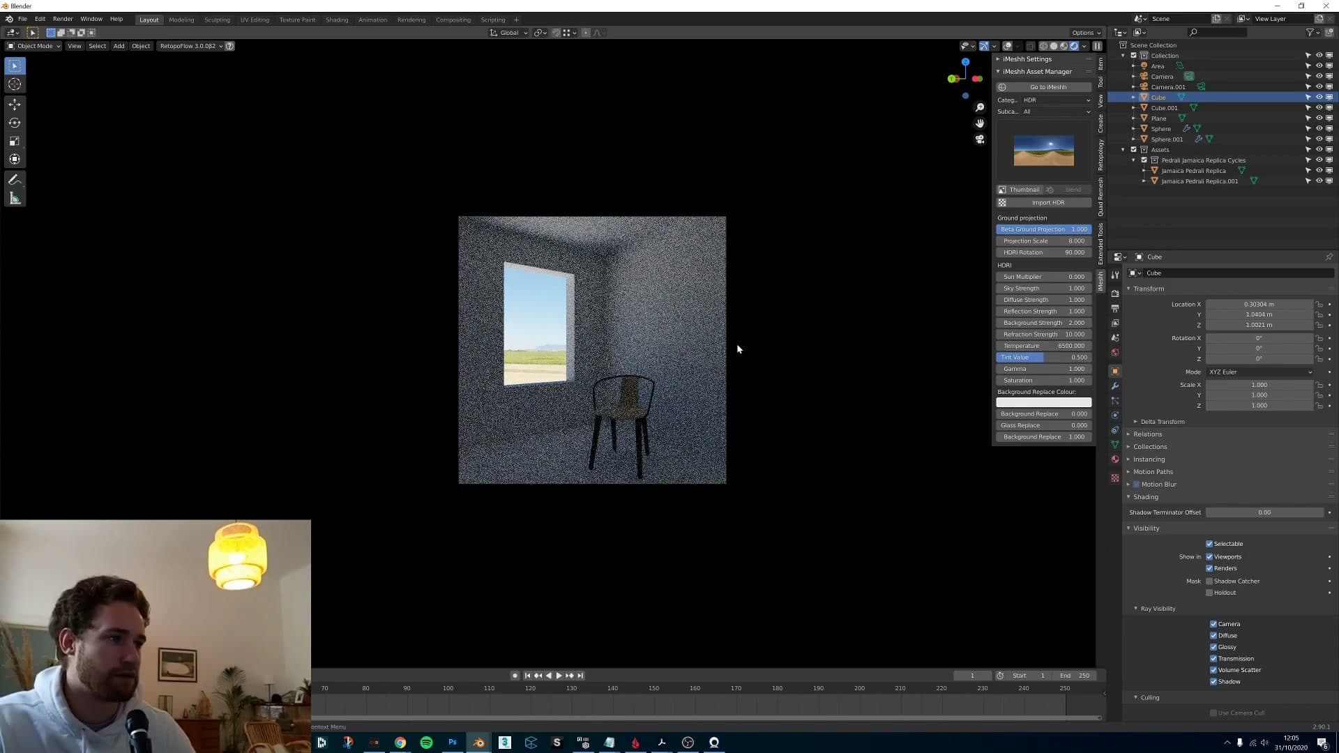Open the Mesh sidebar vertical tab
The width and height of the screenshot is (1339, 753).
(x=1100, y=282)
